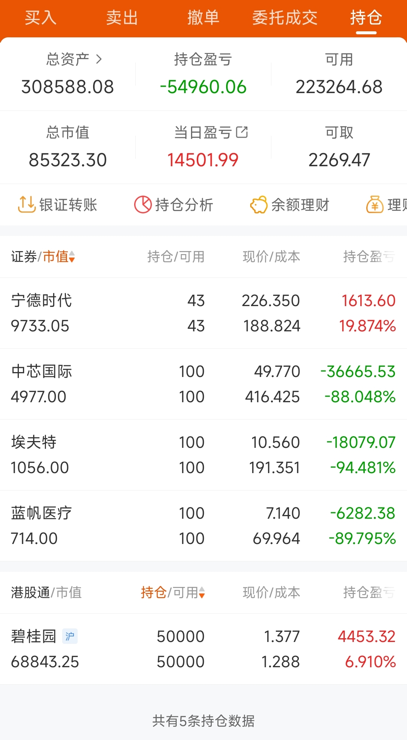Switch to the 买入 tab
This screenshot has height=740, width=407.
coord(41,18)
